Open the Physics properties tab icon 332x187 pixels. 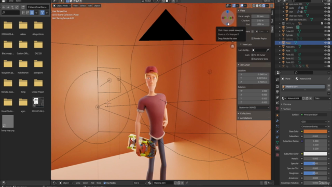coord(277,131)
